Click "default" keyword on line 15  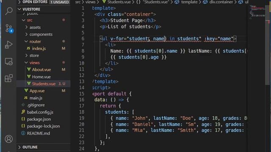[x=117, y=94]
